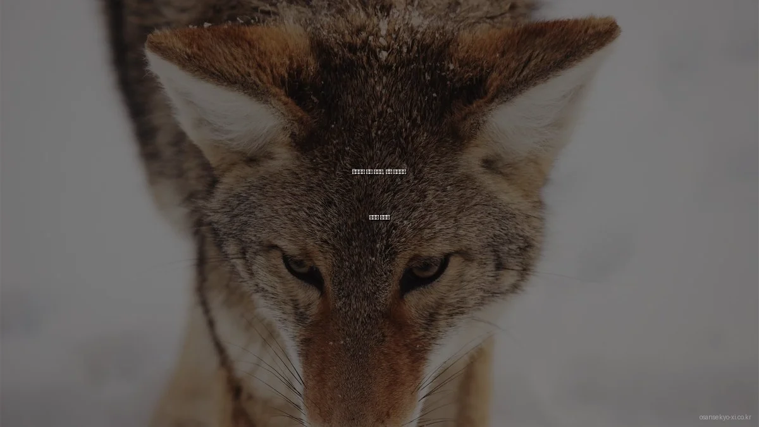
Task: Select the longer centered headline text line
Action: coord(379,171)
